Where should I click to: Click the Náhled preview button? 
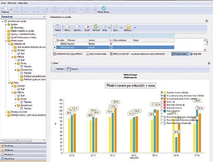click(x=58, y=69)
